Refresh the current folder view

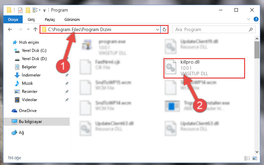coord(164,30)
